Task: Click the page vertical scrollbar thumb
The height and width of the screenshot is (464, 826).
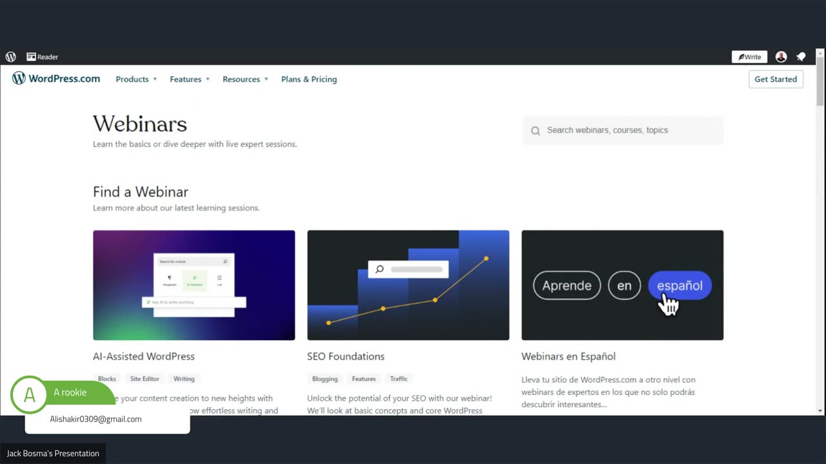Action: coord(820,81)
